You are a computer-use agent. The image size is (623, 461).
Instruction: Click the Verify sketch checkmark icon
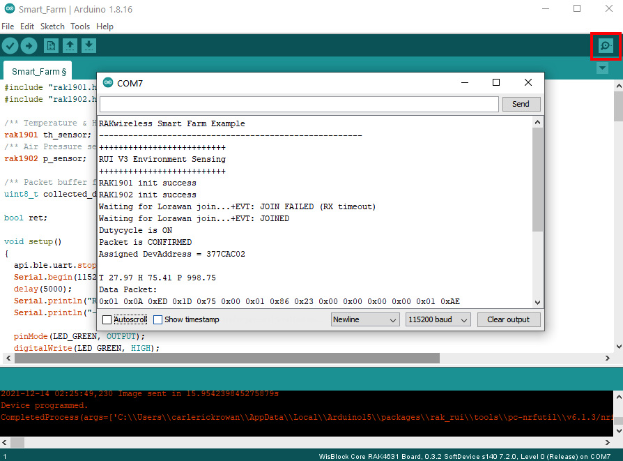pyautogui.click(x=10, y=46)
